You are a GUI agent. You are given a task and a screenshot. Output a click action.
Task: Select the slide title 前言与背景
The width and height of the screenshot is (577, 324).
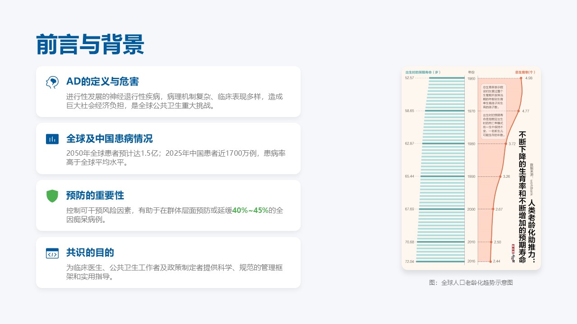coord(90,45)
